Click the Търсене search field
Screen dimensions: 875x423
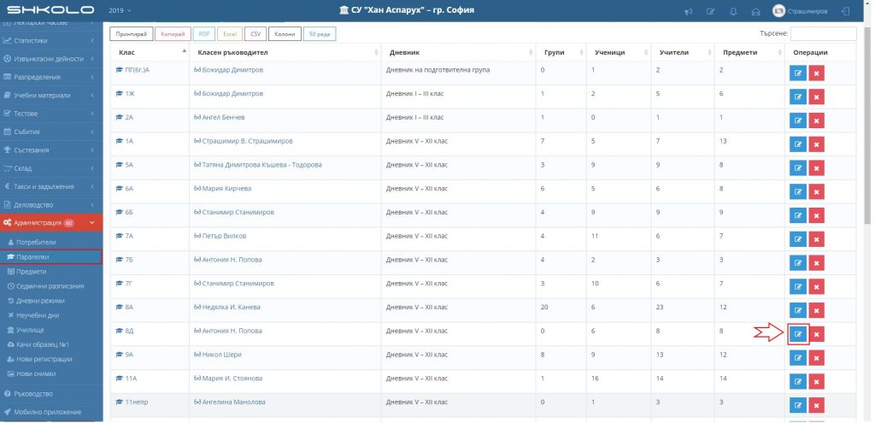click(823, 33)
